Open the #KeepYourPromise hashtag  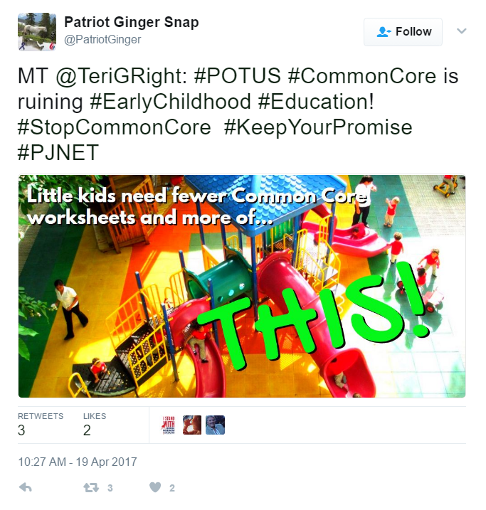[x=318, y=127]
